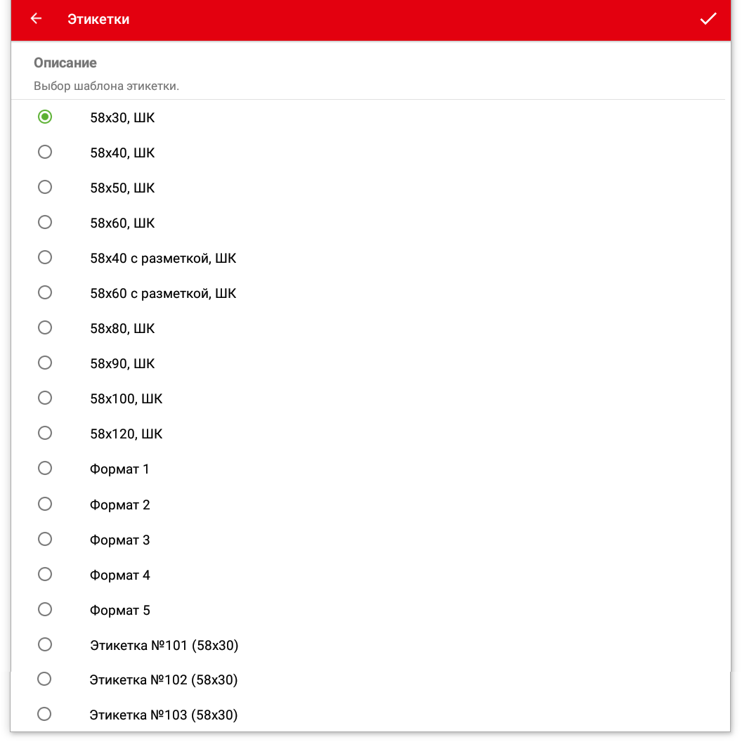Select Этикетка №102 (58x30) option
Image resolution: width=742 pixels, height=742 pixels.
44,679
